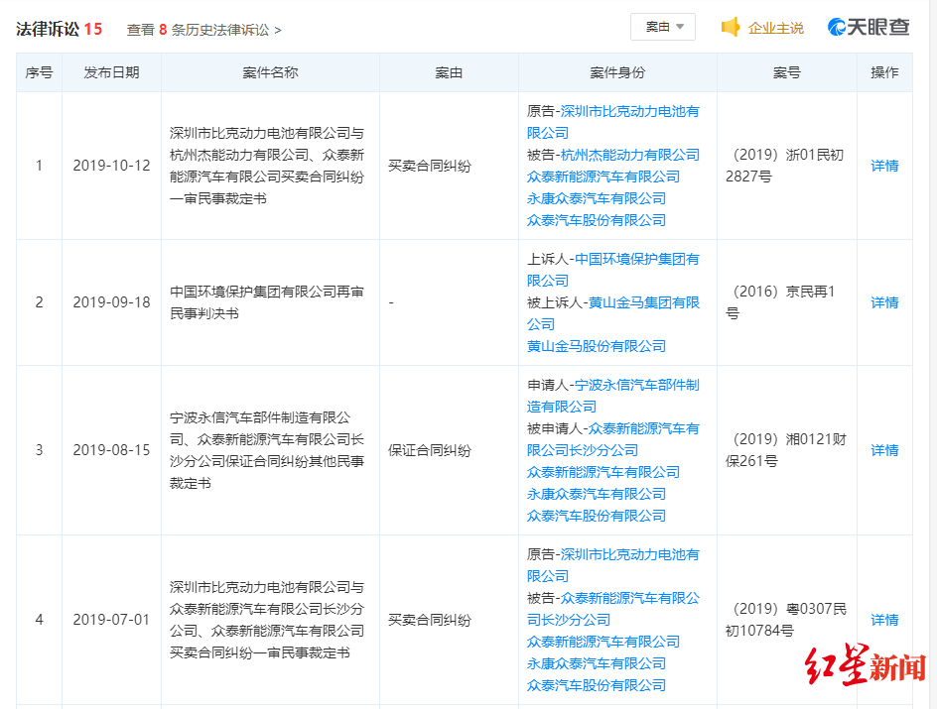Open 永康众泰汽车有限公司 link in row 3
Image resolution: width=937 pixels, height=709 pixels.
pos(597,494)
